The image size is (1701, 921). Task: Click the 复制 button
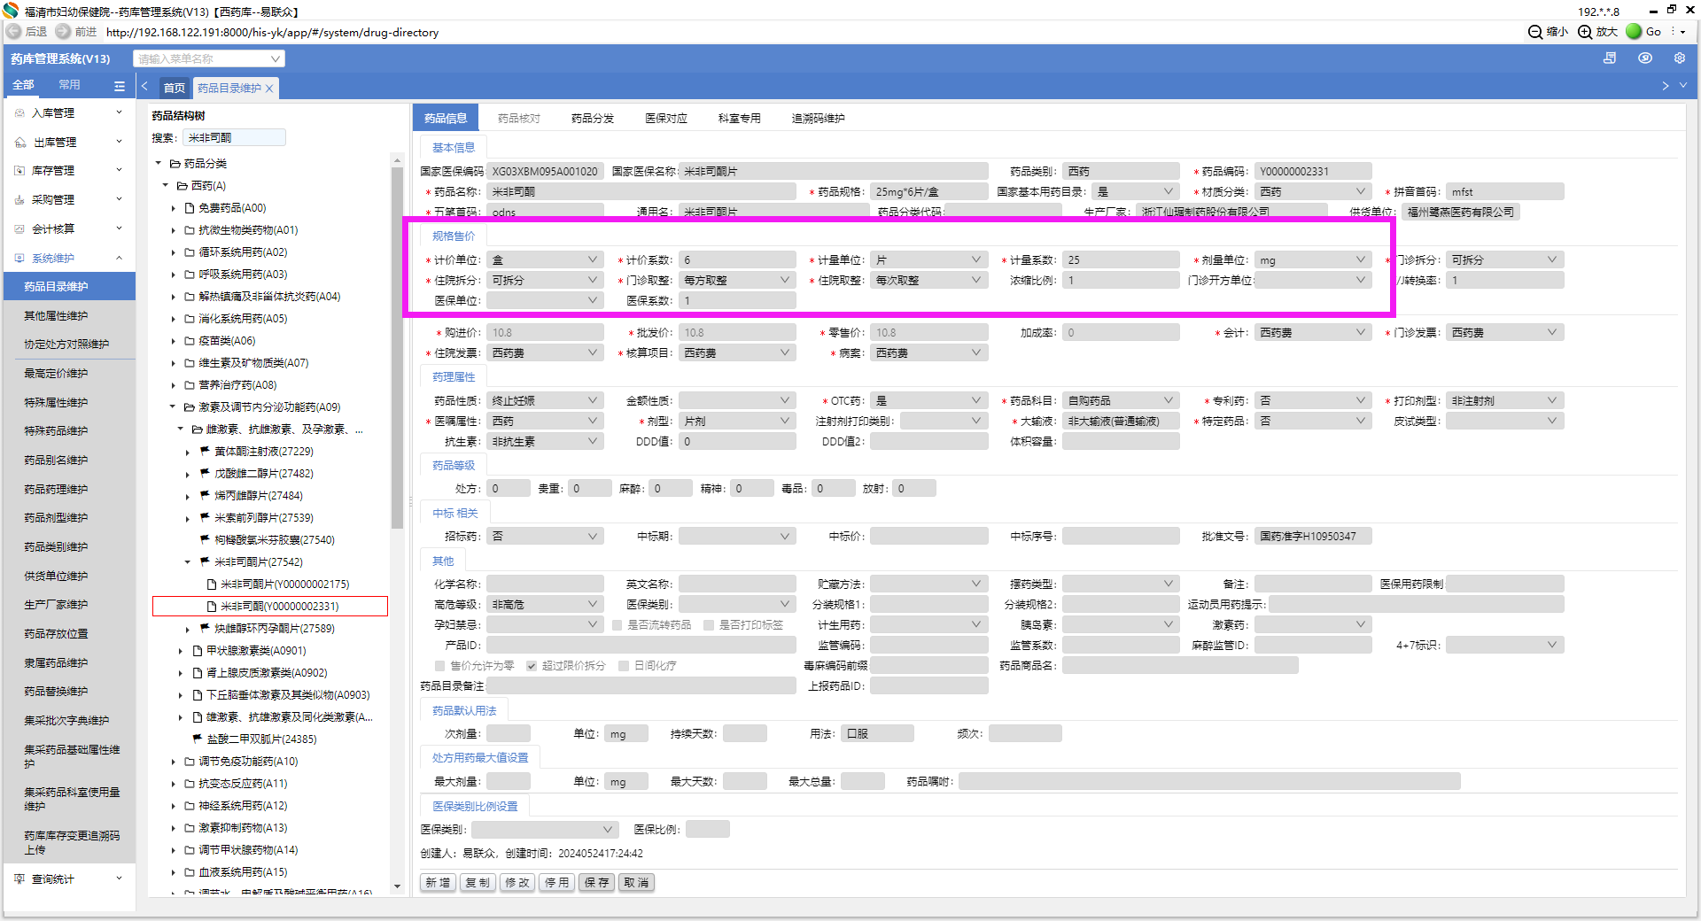click(x=478, y=883)
